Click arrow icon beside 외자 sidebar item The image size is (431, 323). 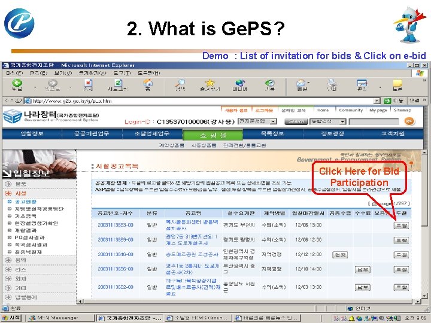8,279
